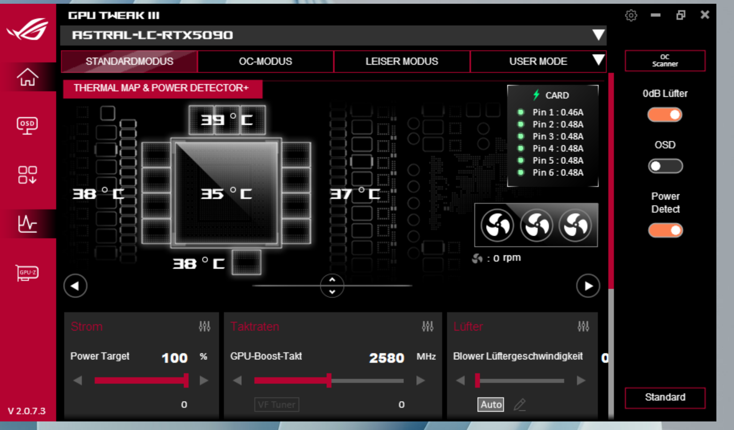The height and width of the screenshot is (430, 734).
Task: Click the V 2.0.7.3 version label
Action: 27,411
